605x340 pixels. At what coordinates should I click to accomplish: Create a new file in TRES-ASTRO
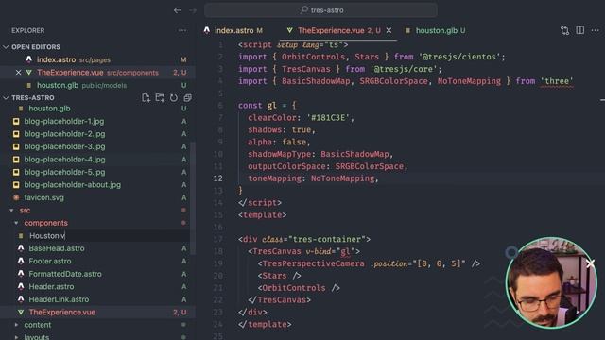pos(146,98)
